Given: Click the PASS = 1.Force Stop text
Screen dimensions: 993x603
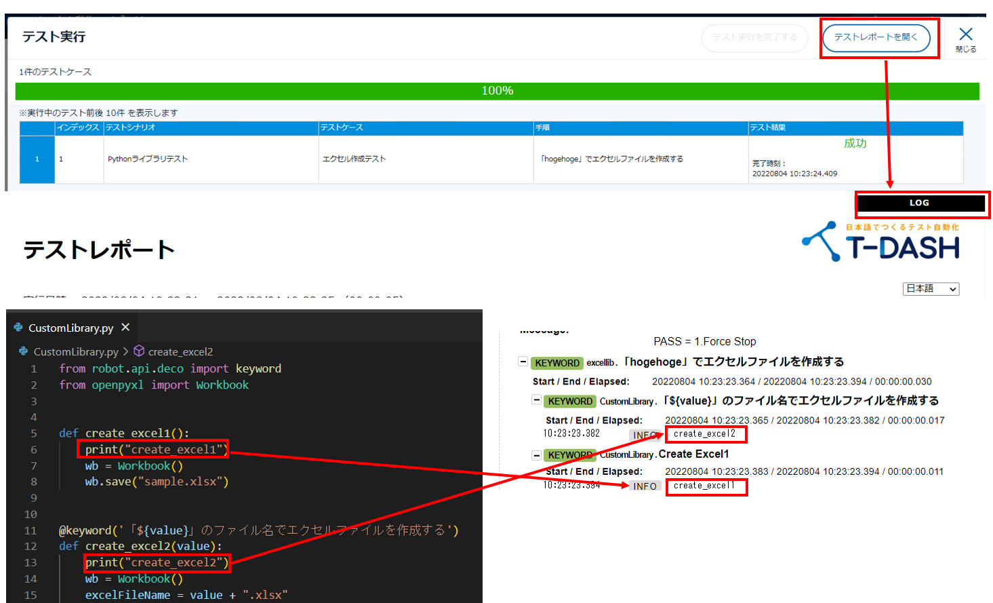Looking at the screenshot, I should [x=705, y=341].
